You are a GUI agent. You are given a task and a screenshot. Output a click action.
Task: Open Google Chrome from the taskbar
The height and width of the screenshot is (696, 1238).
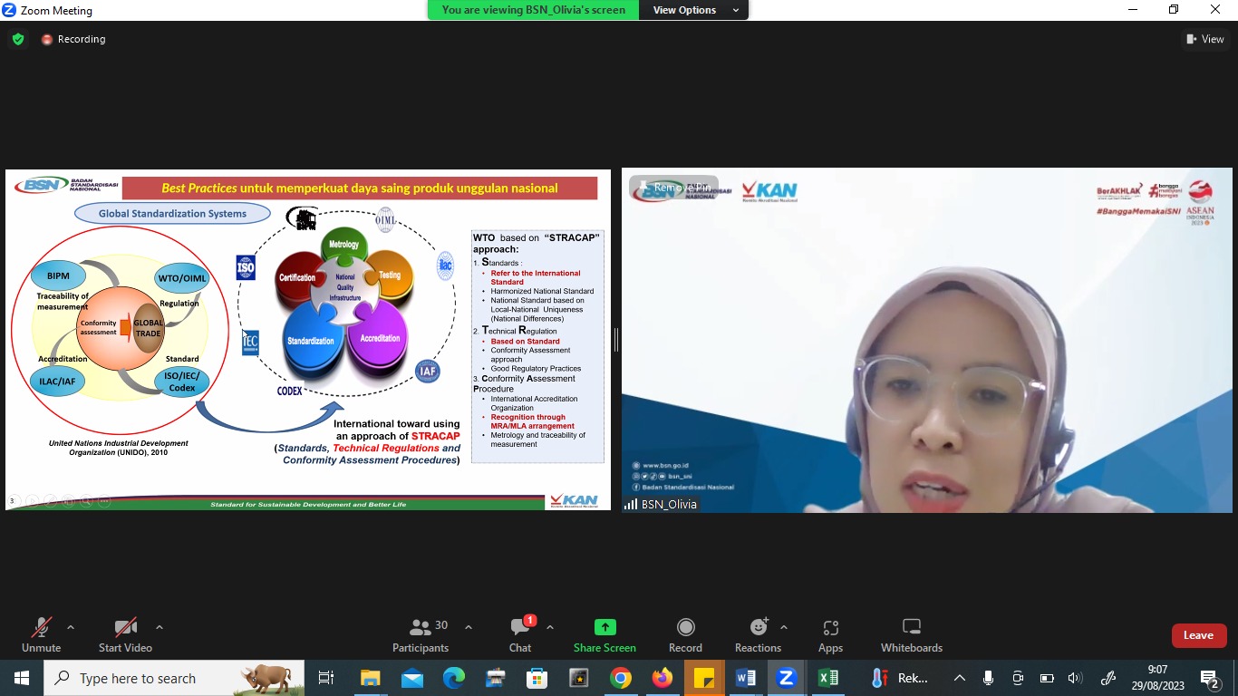pos(621,678)
